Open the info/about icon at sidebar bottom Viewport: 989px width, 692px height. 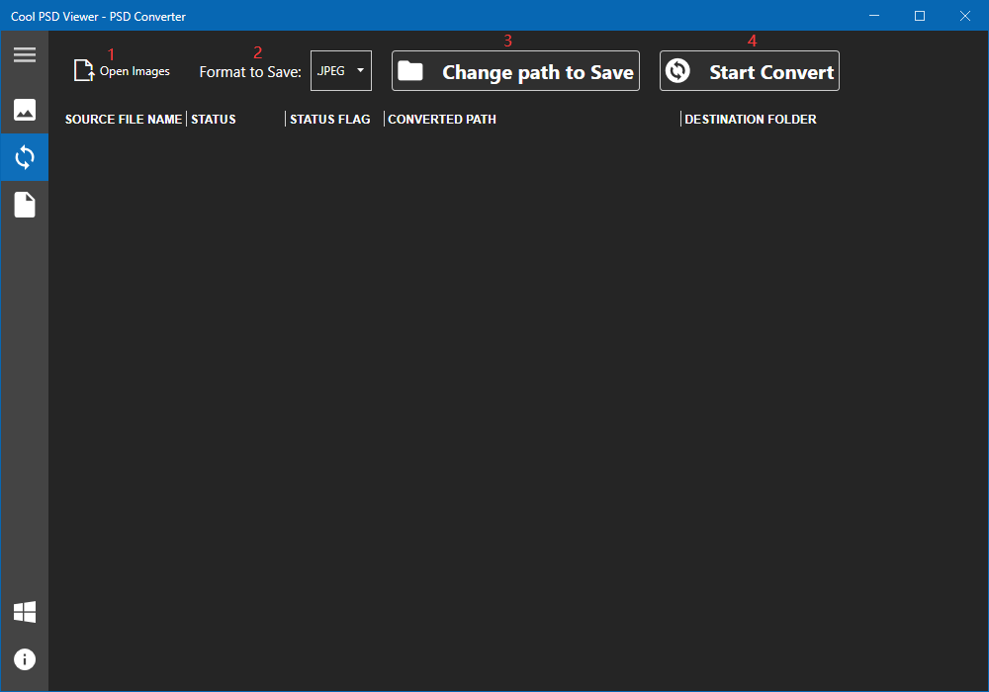pos(25,659)
